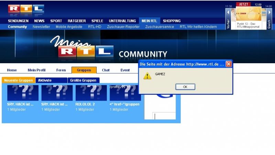Click the Gleich label in the schedule
The height and width of the screenshot is (155, 275).
[269, 24]
